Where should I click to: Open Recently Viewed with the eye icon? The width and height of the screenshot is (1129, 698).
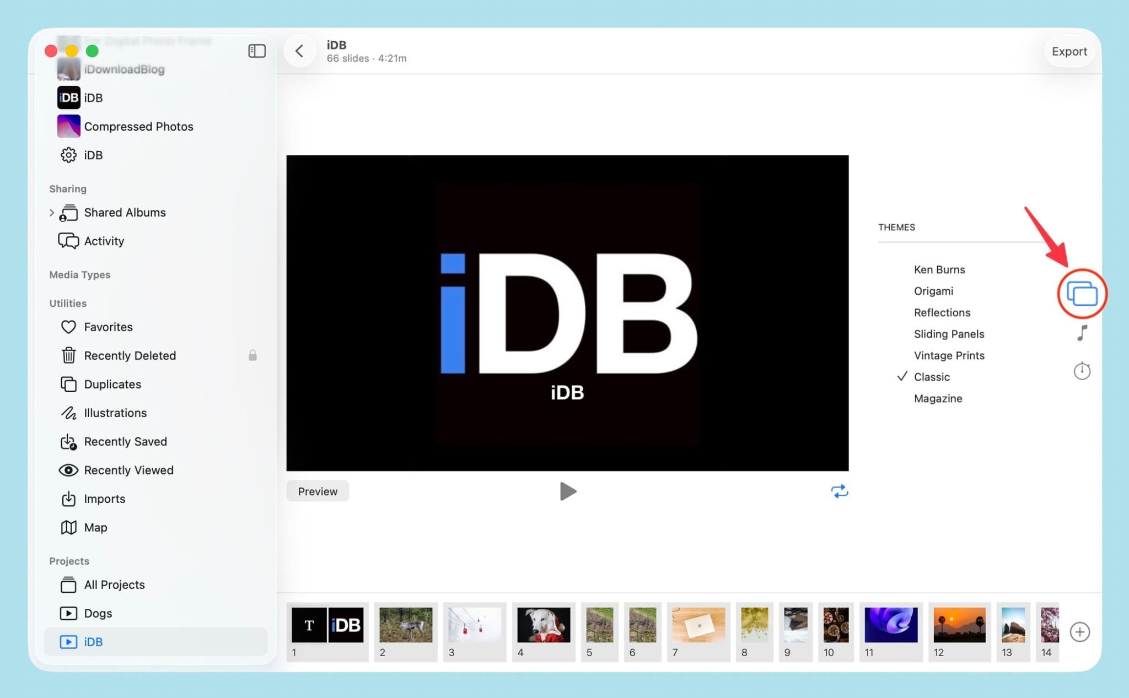(128, 470)
